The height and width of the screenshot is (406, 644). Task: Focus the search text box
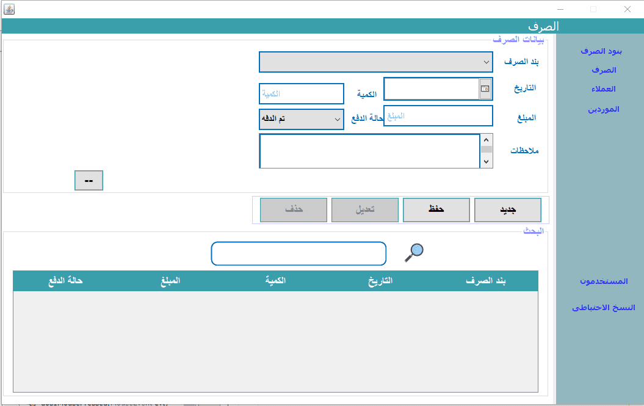click(298, 253)
